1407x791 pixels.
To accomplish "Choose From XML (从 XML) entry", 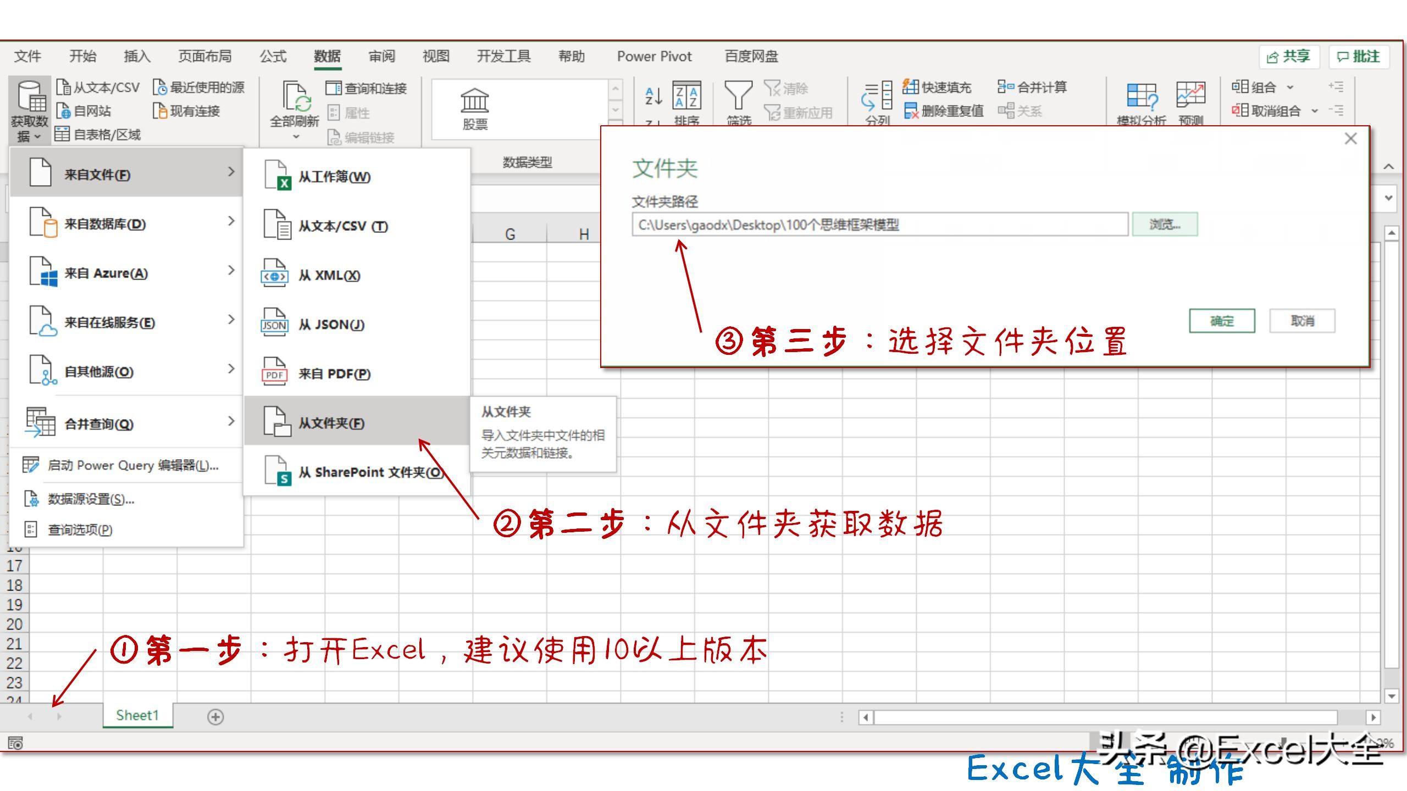I will pyautogui.click(x=357, y=275).
